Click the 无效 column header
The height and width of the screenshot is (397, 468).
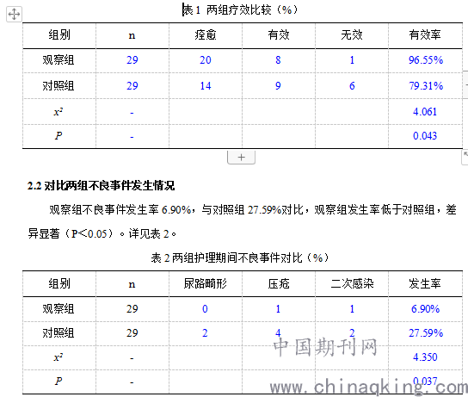click(x=352, y=35)
